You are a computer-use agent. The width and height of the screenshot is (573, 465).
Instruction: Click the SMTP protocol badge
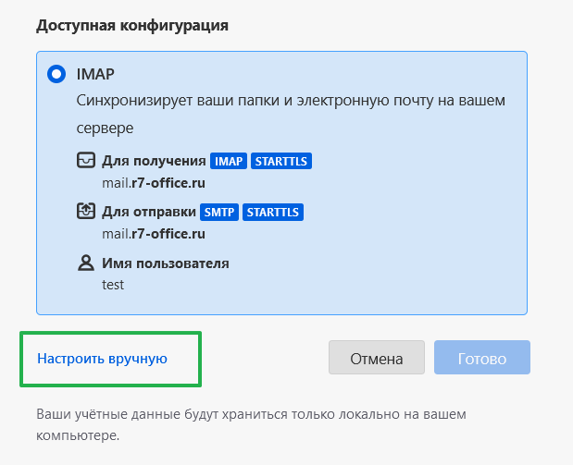219,212
